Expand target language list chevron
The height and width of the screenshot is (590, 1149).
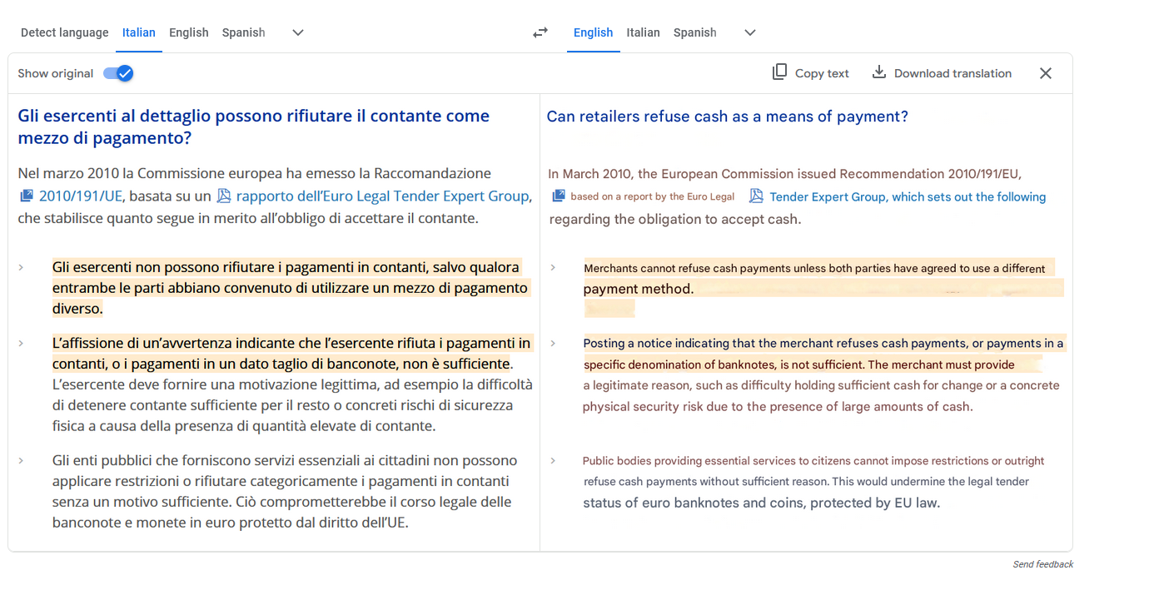pos(750,32)
